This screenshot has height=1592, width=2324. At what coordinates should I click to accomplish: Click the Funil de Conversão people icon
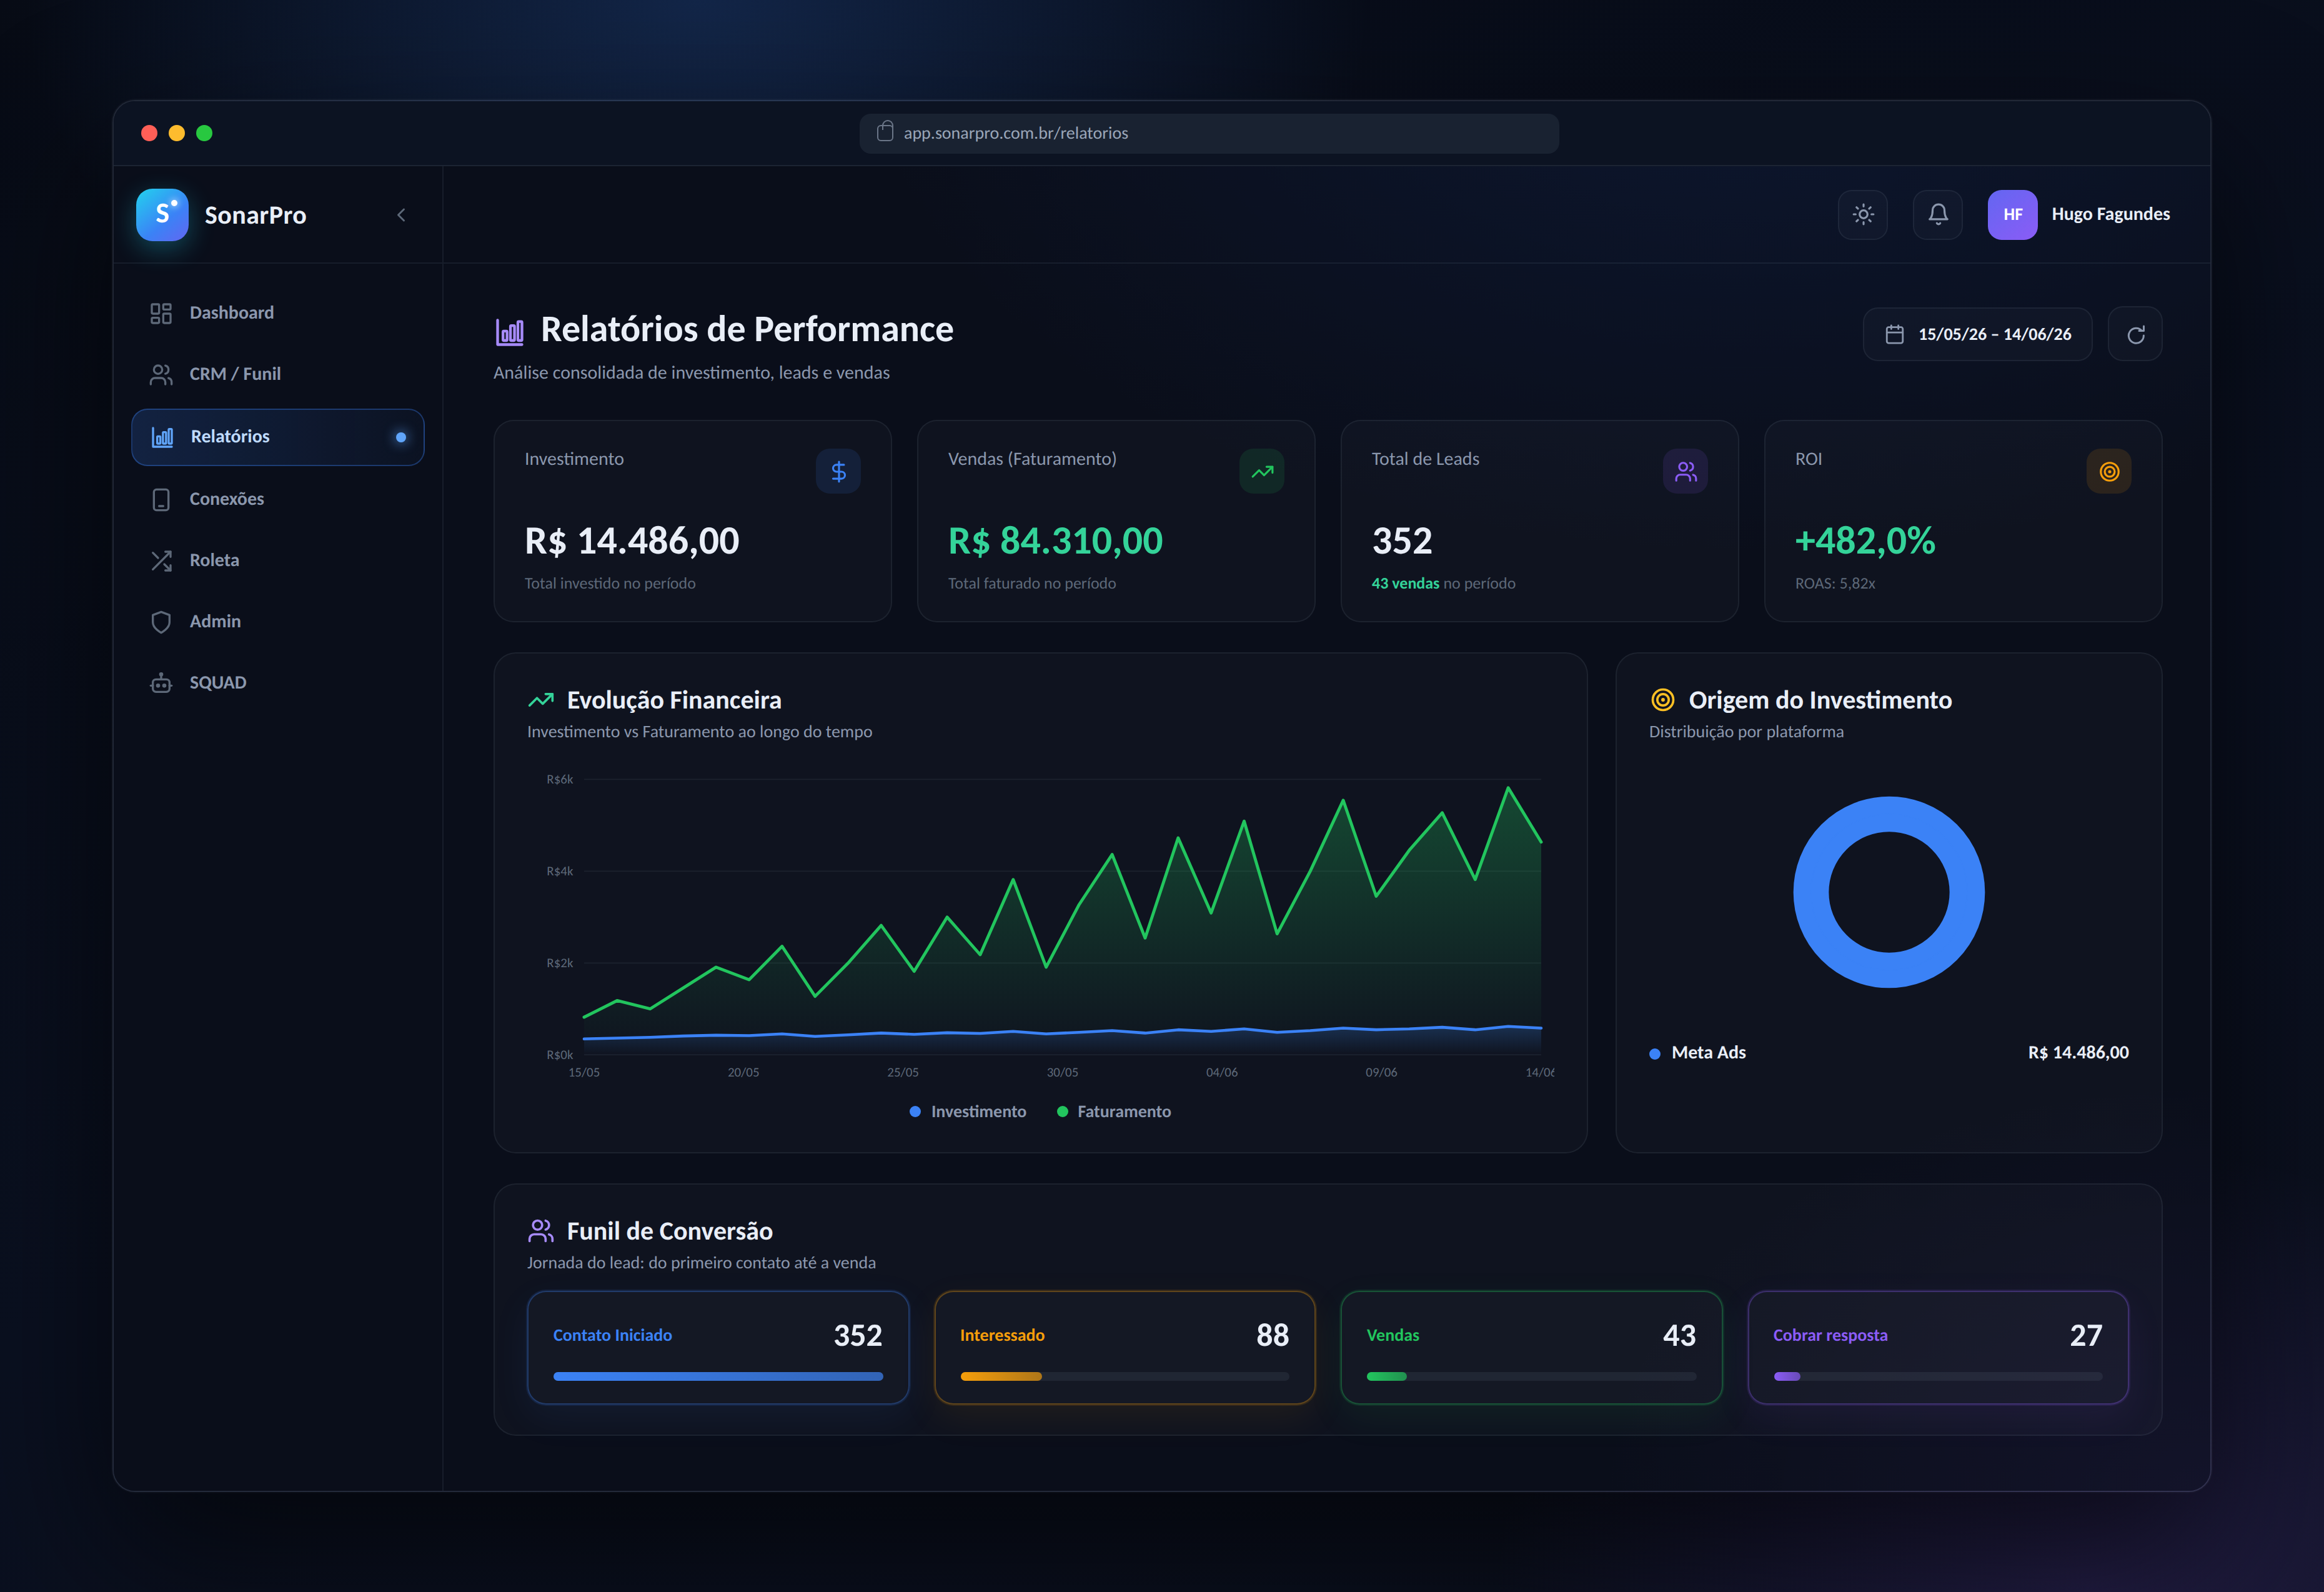click(x=541, y=1231)
